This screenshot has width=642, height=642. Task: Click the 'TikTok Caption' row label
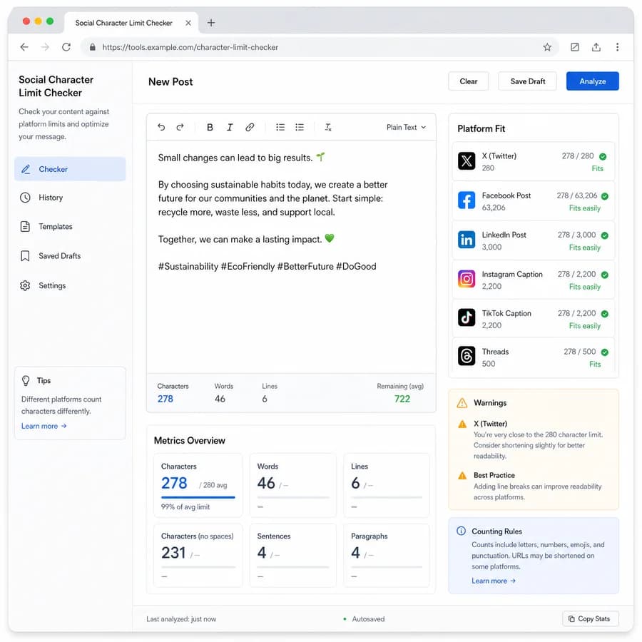pos(506,313)
